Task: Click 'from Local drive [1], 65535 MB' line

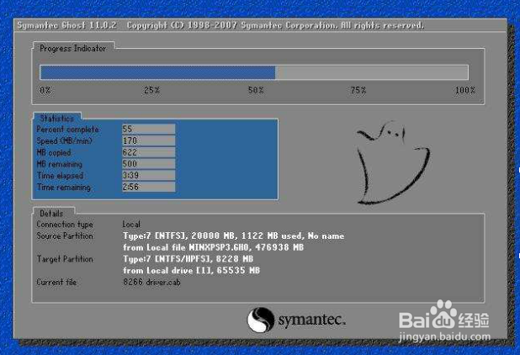Action: coord(191,271)
